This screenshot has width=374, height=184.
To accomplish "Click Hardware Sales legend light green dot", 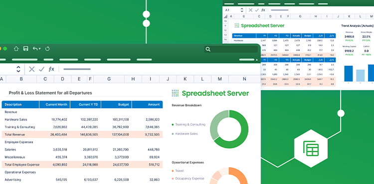I will pyautogui.click(x=173, y=134).
